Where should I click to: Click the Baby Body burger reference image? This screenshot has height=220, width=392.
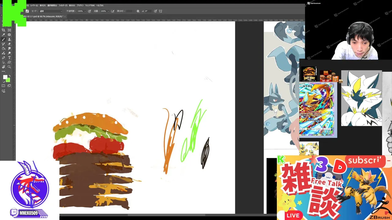tap(309, 74)
